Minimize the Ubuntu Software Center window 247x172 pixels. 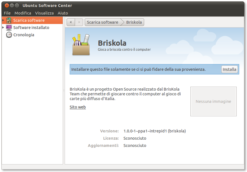tap(12, 6)
